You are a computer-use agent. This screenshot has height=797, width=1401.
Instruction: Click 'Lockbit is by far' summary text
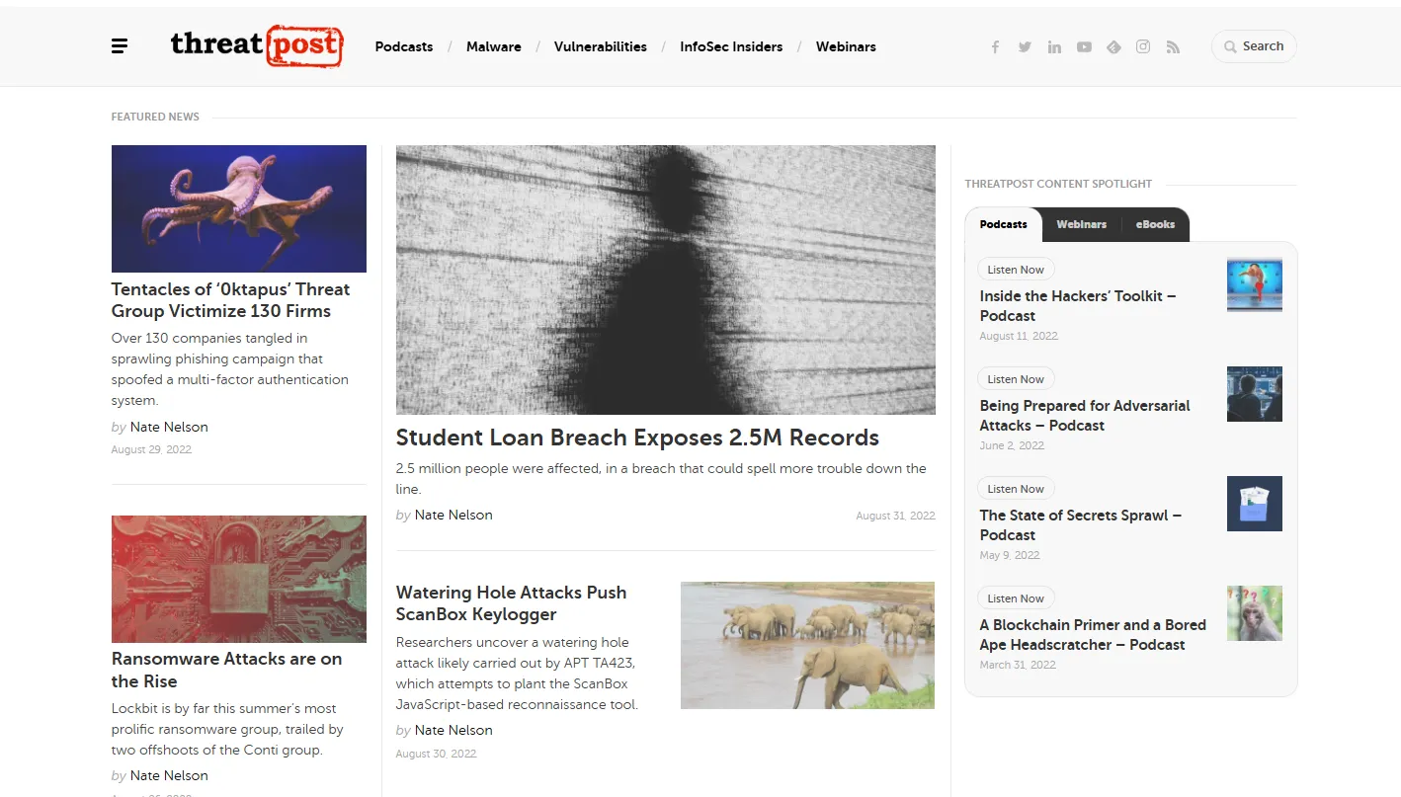point(227,729)
